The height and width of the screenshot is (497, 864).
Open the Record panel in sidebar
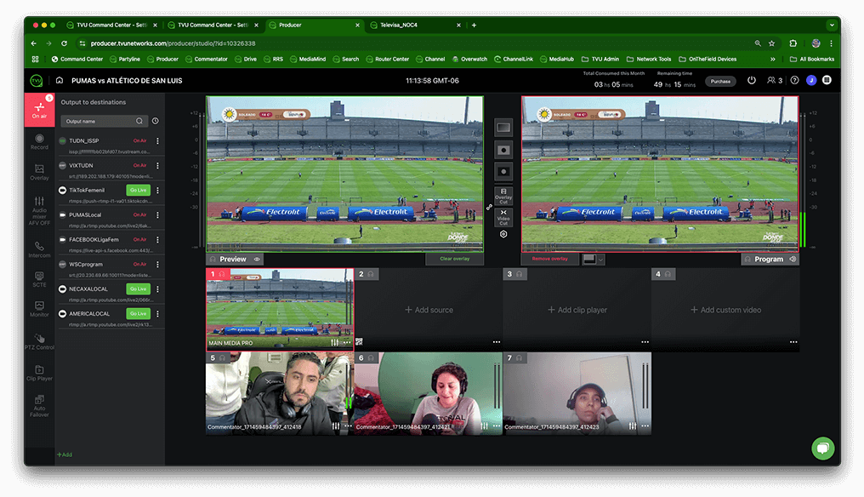(x=39, y=142)
